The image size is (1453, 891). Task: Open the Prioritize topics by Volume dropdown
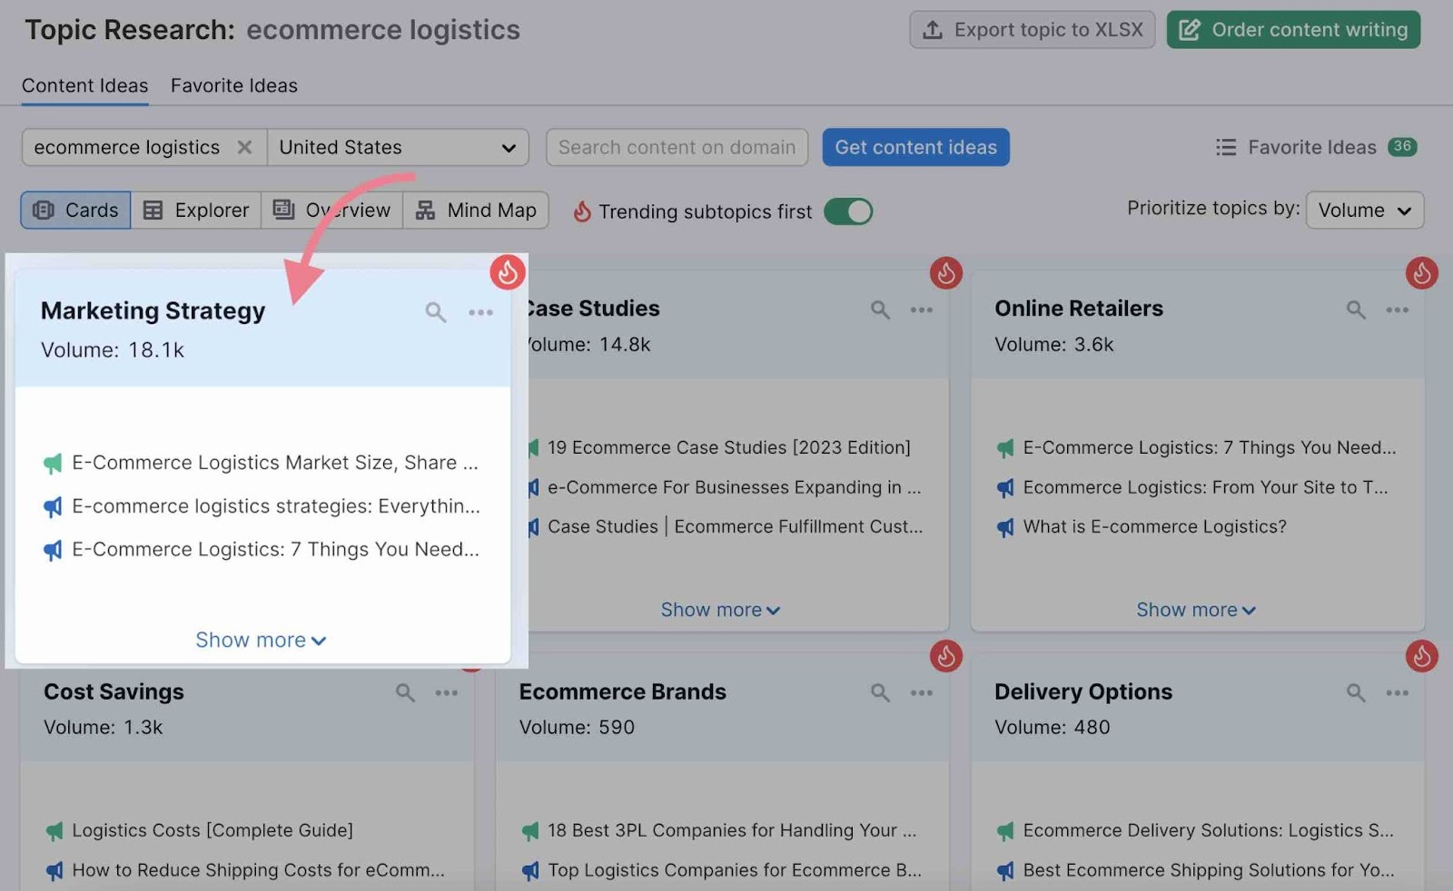click(x=1364, y=210)
